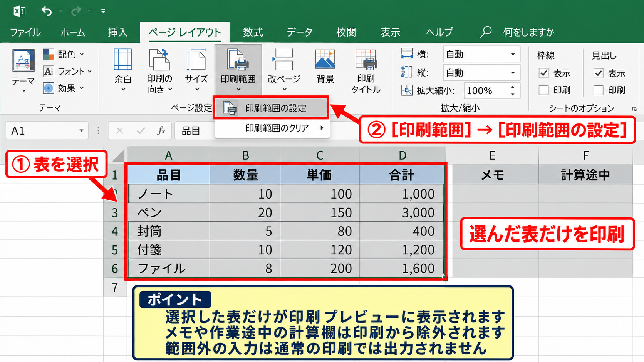Click the 拡大縮小 100% scale field
The height and width of the screenshot is (362, 644).
point(486,91)
